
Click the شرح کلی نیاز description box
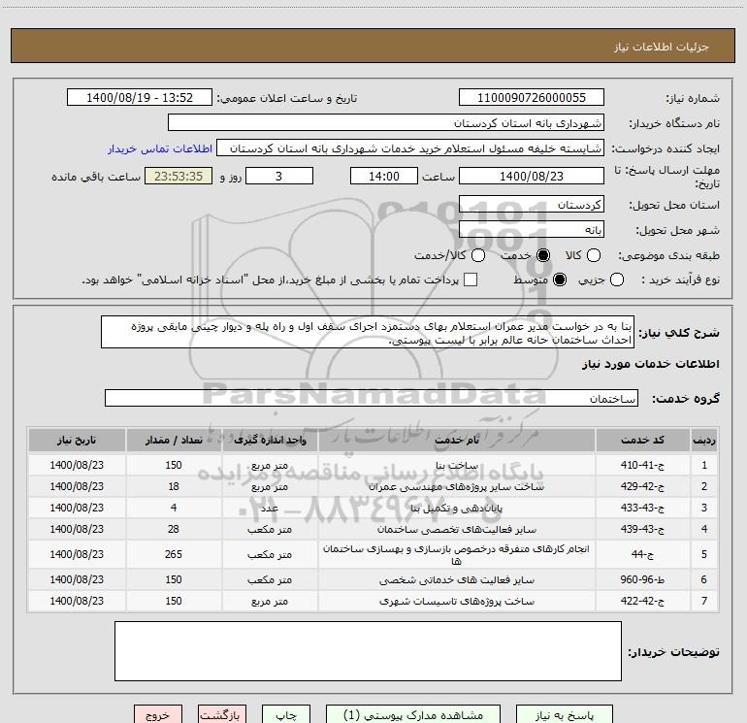(x=368, y=332)
